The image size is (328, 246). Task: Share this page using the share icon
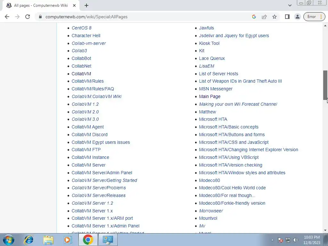(x=264, y=17)
